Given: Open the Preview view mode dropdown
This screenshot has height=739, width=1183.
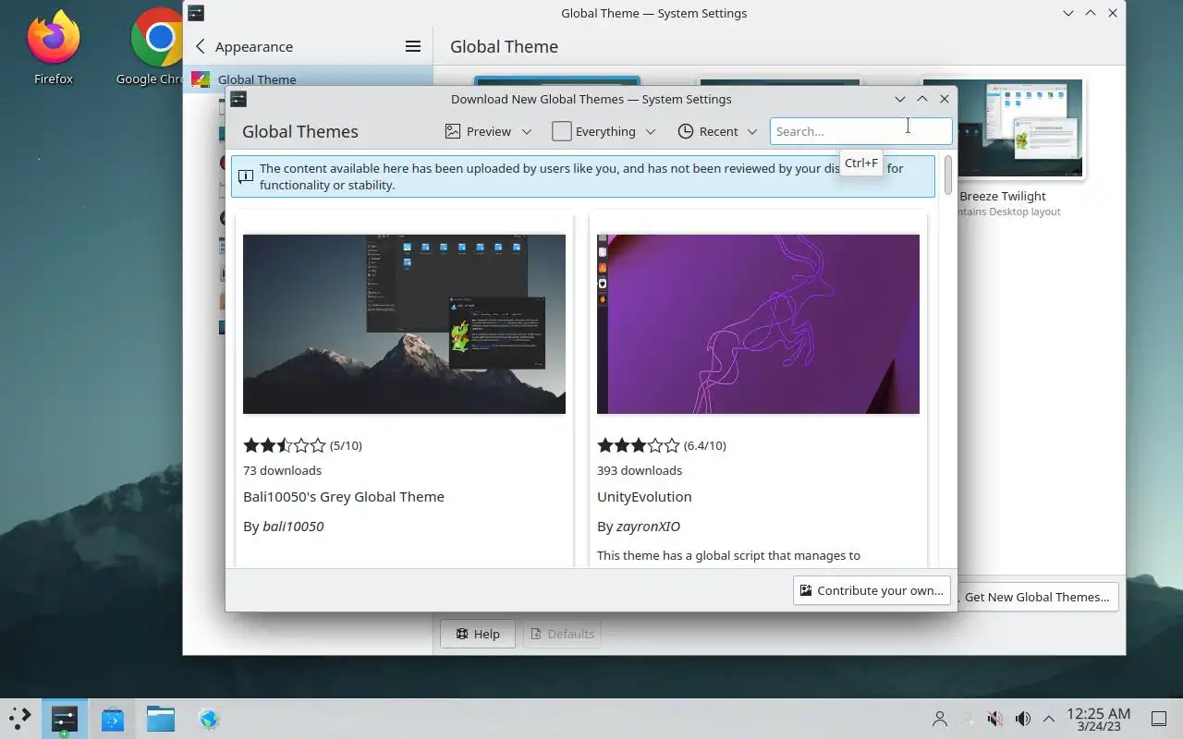Looking at the screenshot, I should pyautogui.click(x=488, y=131).
